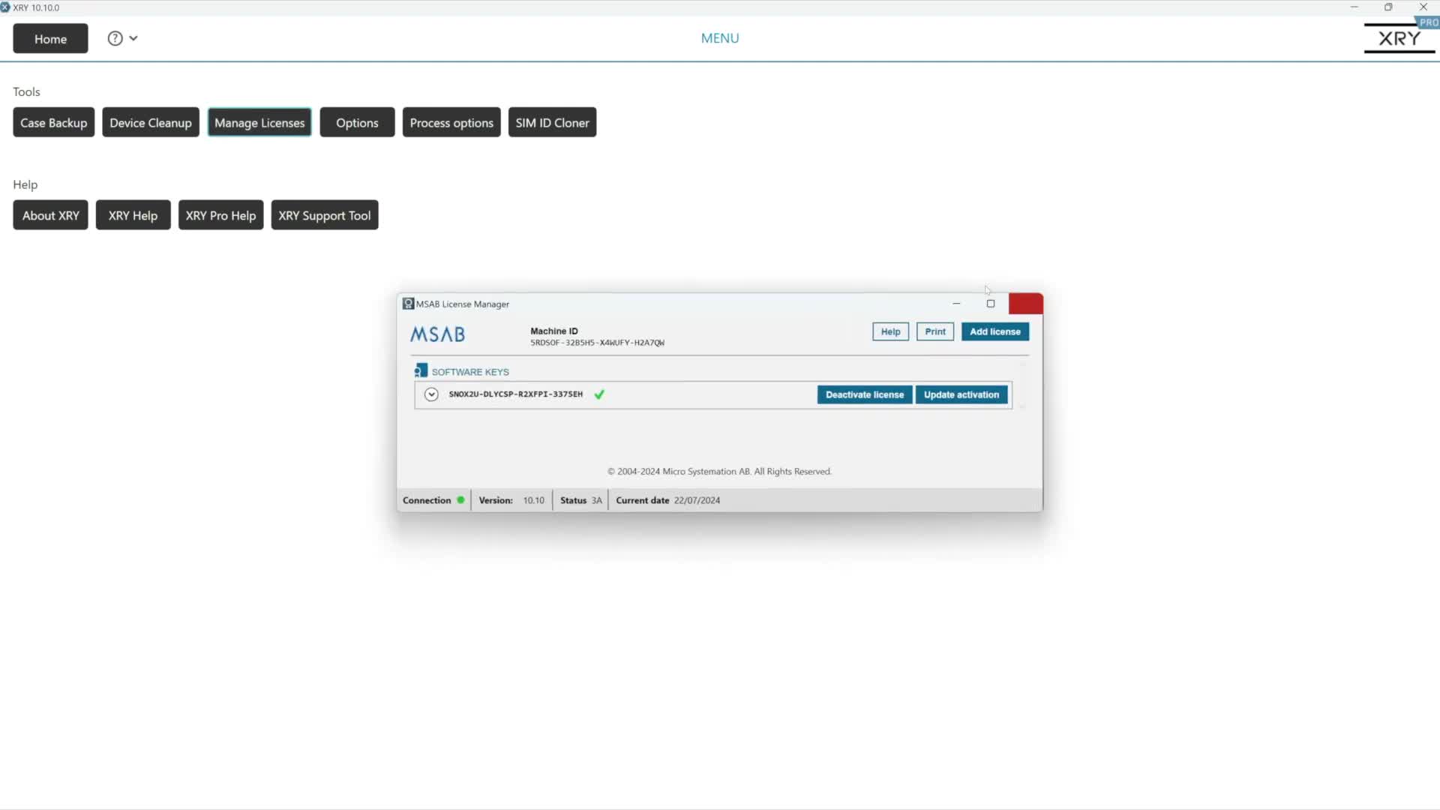The height and width of the screenshot is (810, 1440).
Task: Open the Options tool
Action: tap(357, 123)
